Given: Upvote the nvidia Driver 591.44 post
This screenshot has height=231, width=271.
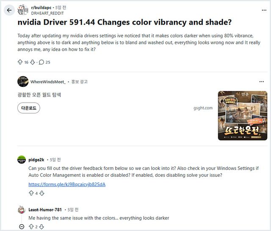Looking at the screenshot, I should click(x=20, y=62).
